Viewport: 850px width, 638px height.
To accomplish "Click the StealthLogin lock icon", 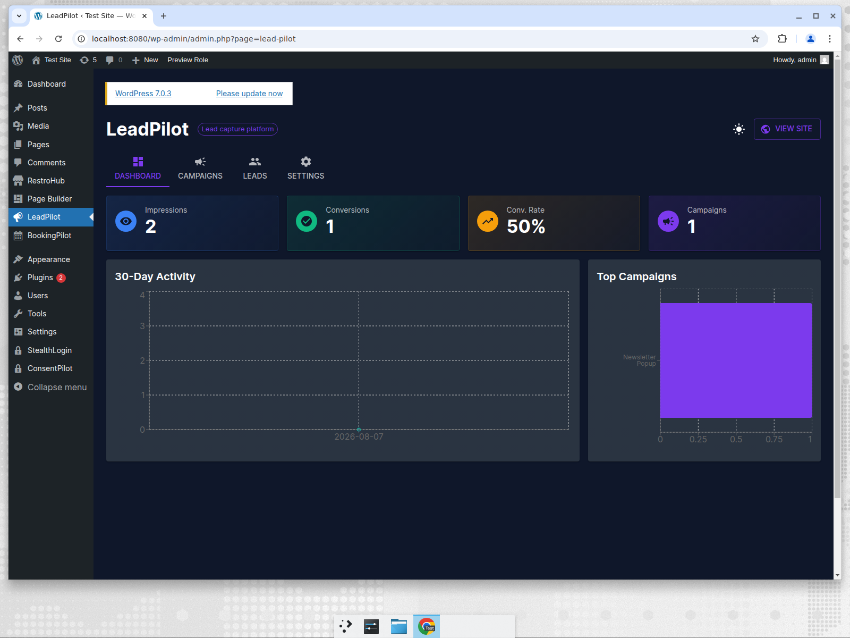I will tap(18, 350).
